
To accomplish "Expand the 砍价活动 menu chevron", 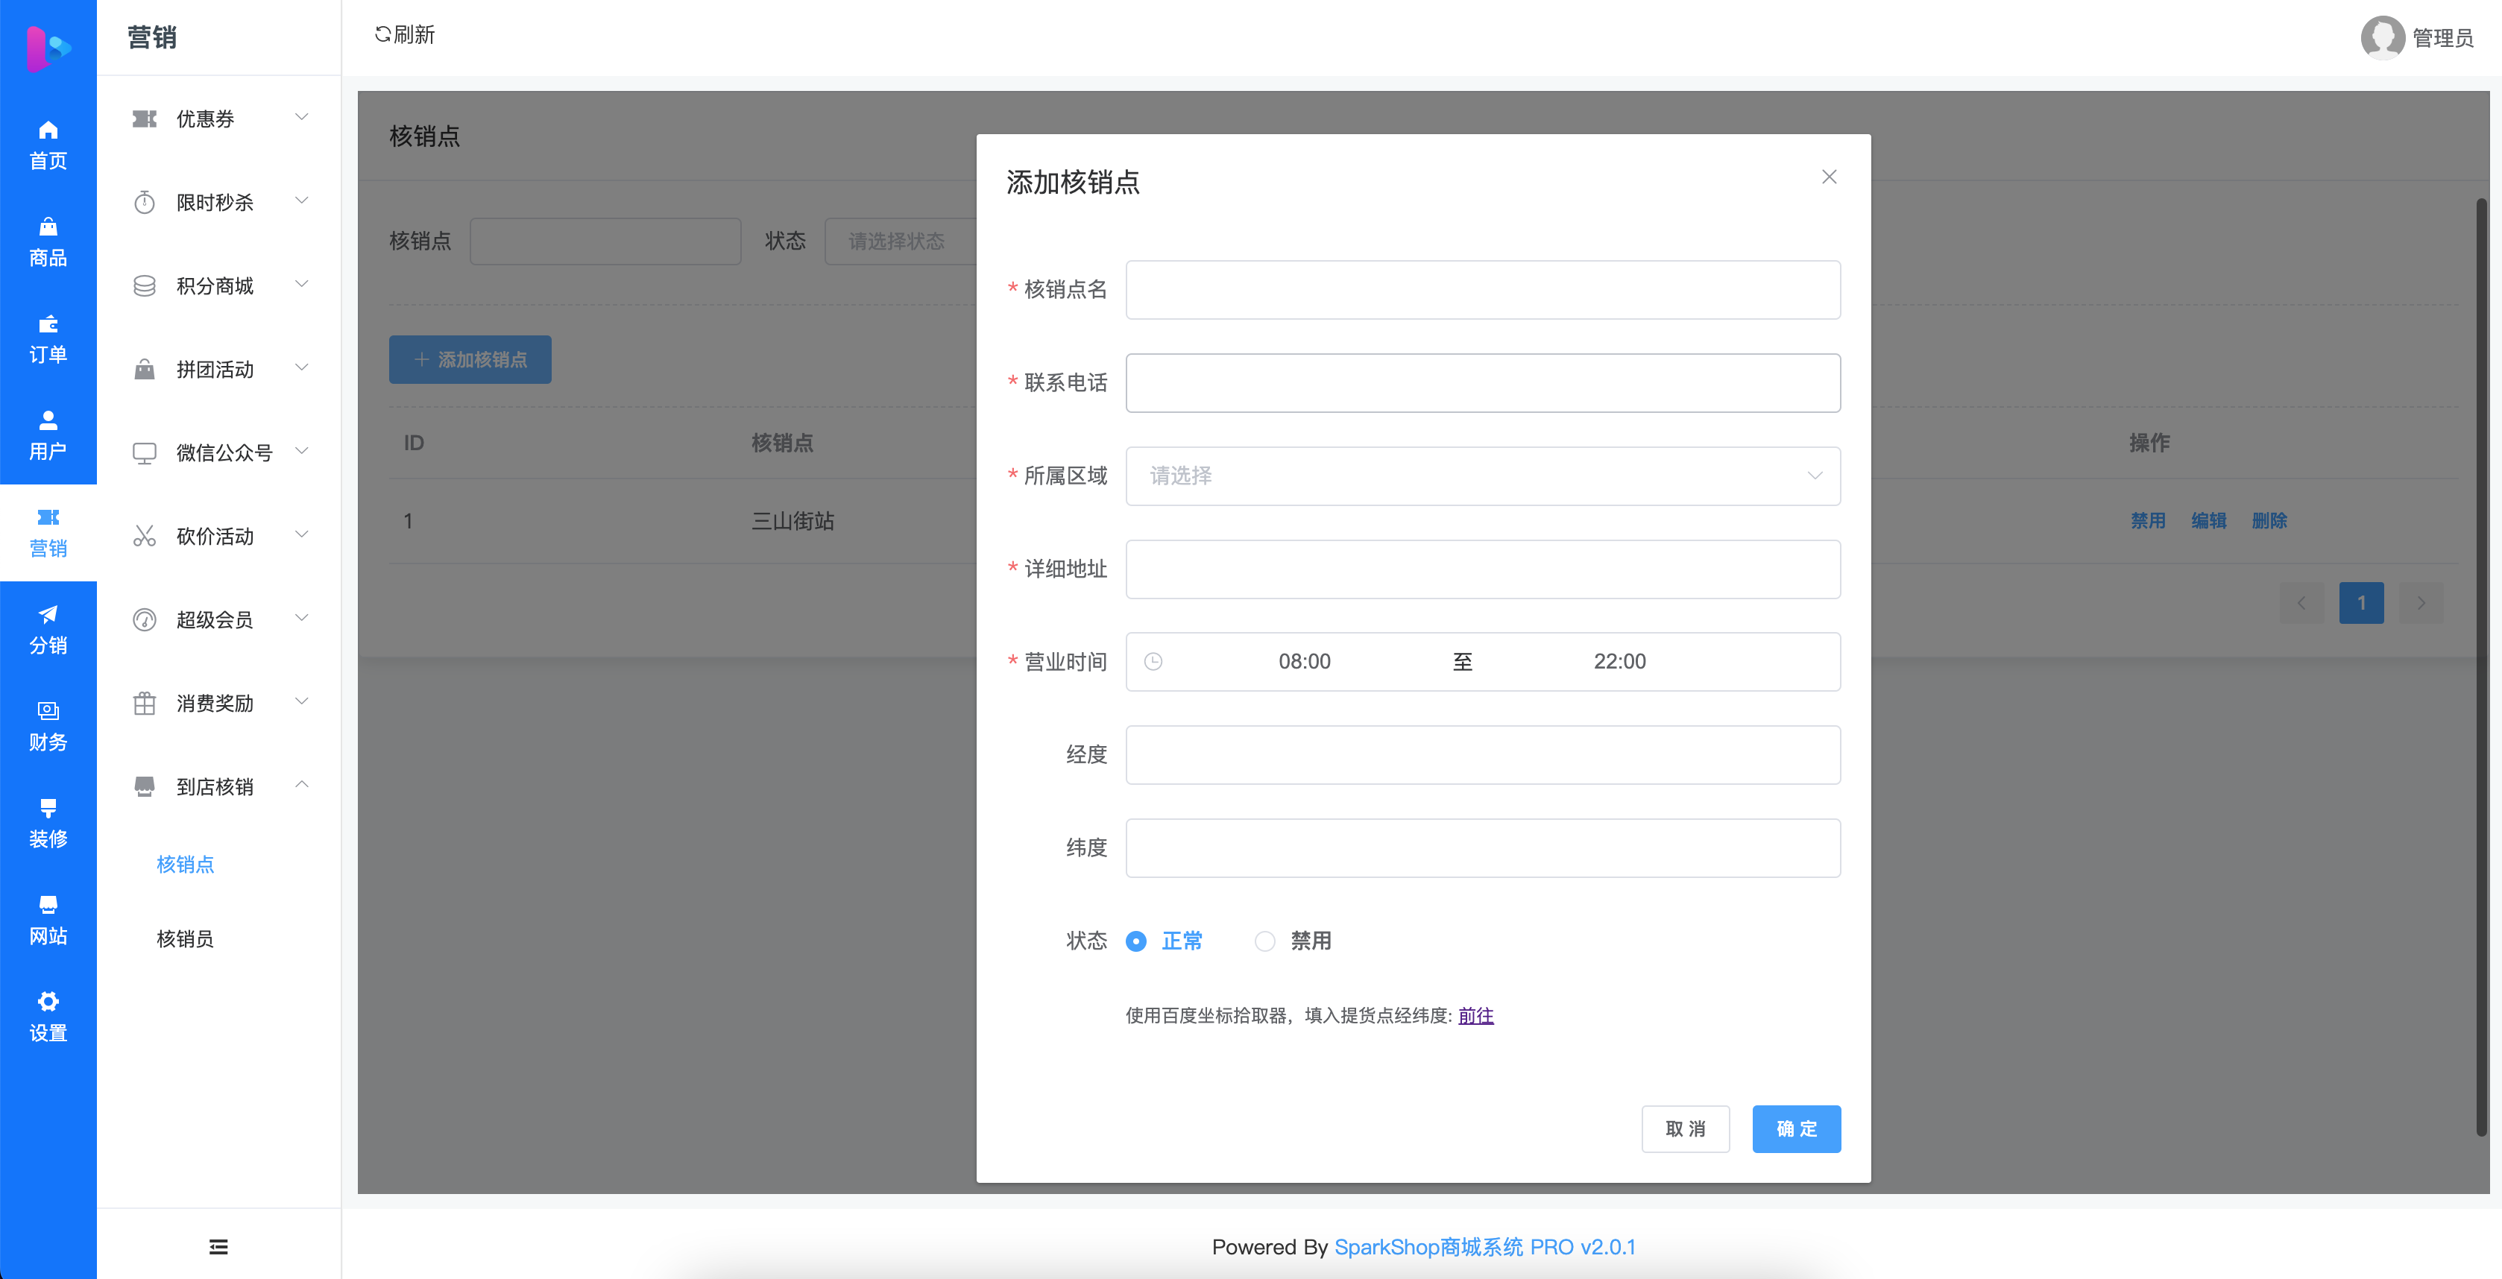I will [302, 535].
